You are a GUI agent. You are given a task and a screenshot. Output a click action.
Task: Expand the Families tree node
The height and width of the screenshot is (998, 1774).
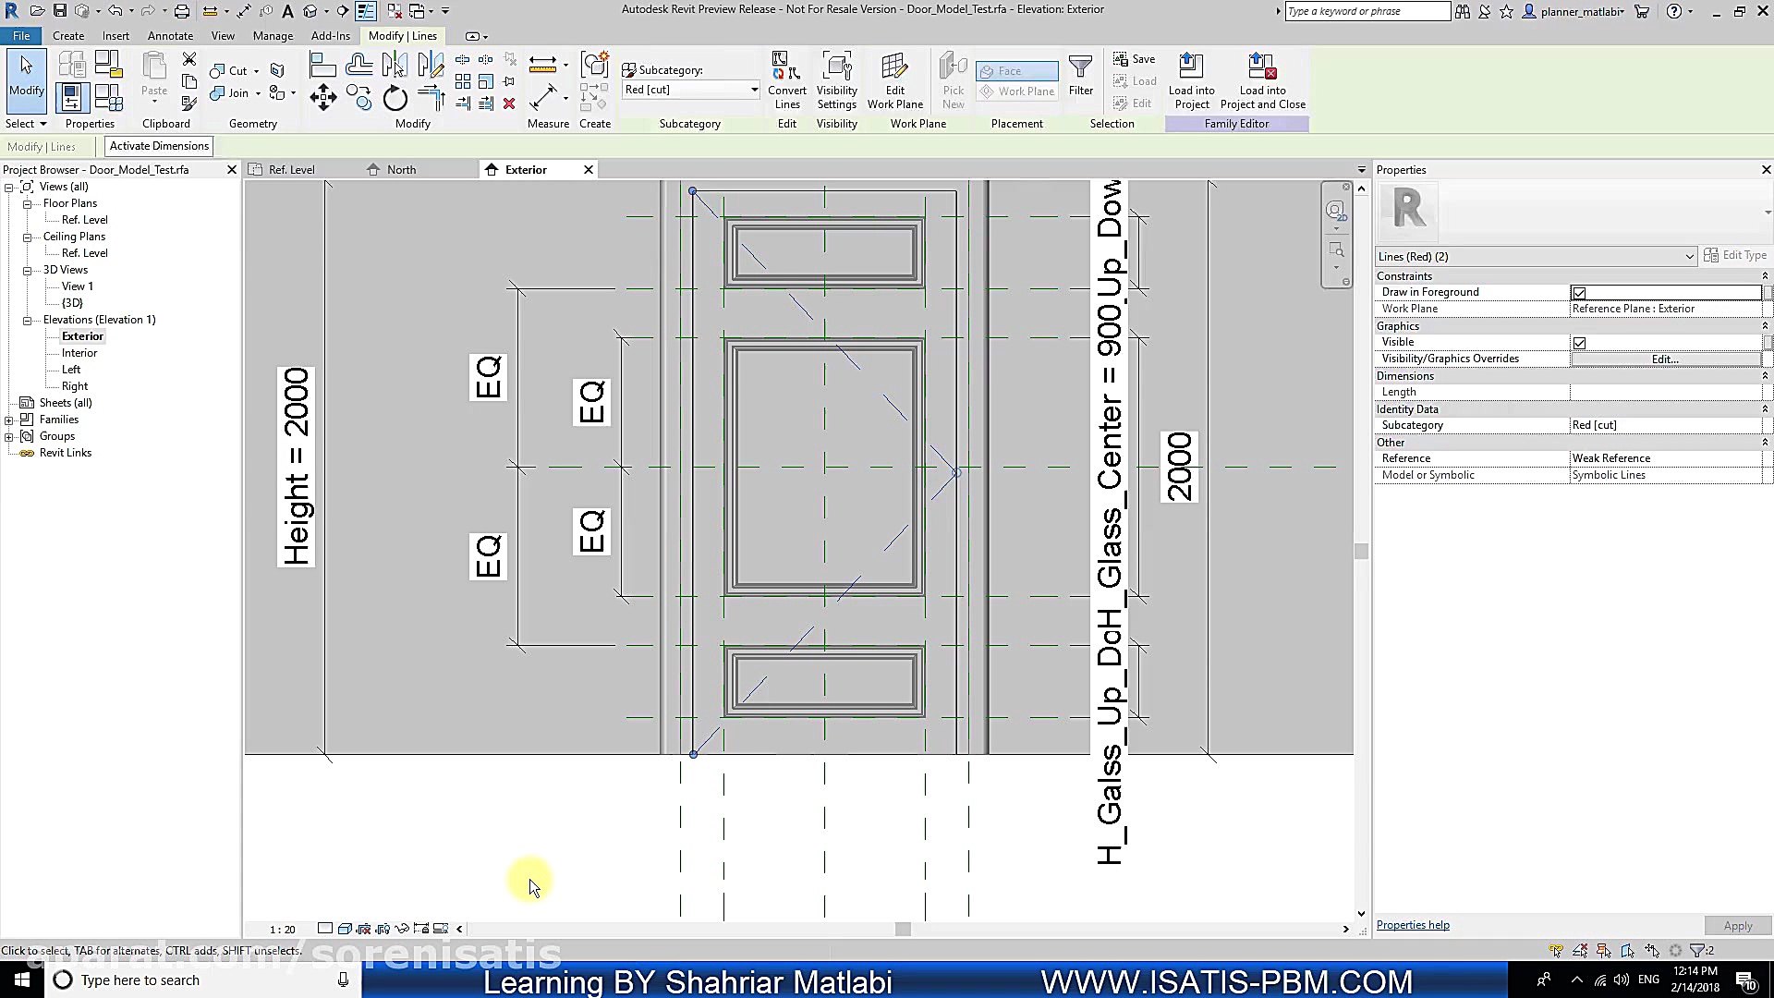point(9,420)
